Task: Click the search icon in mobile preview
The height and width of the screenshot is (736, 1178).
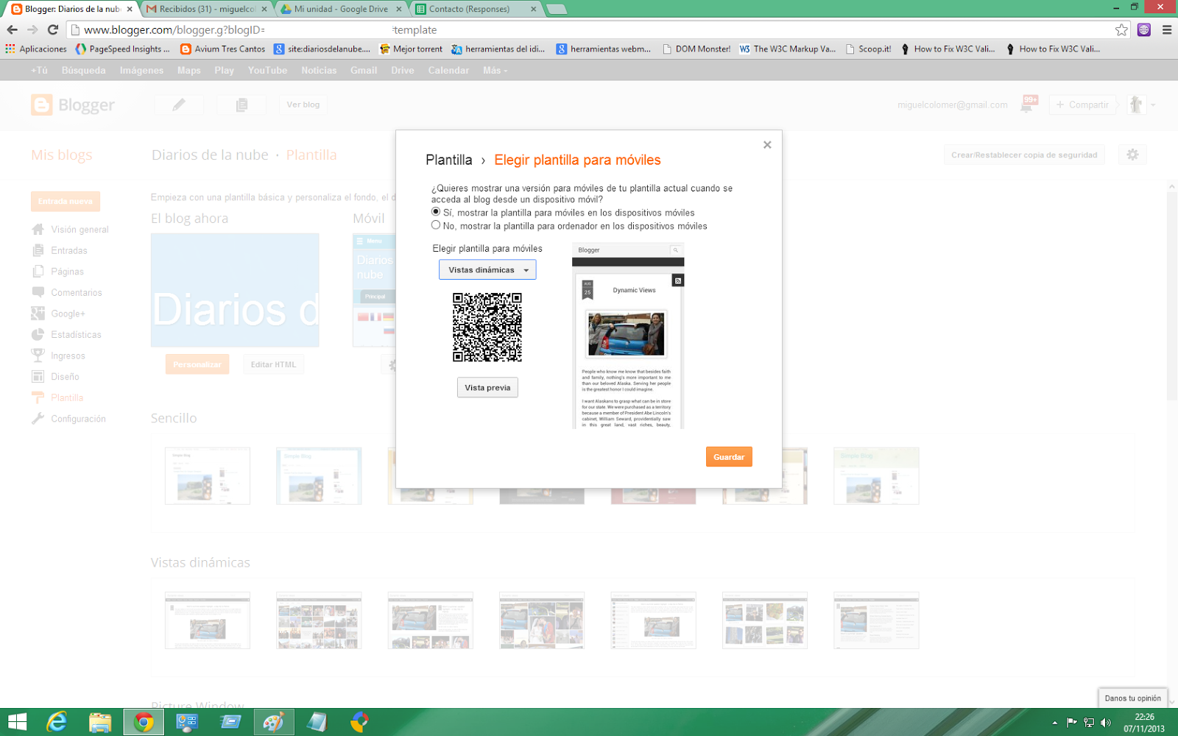Action: coord(675,250)
